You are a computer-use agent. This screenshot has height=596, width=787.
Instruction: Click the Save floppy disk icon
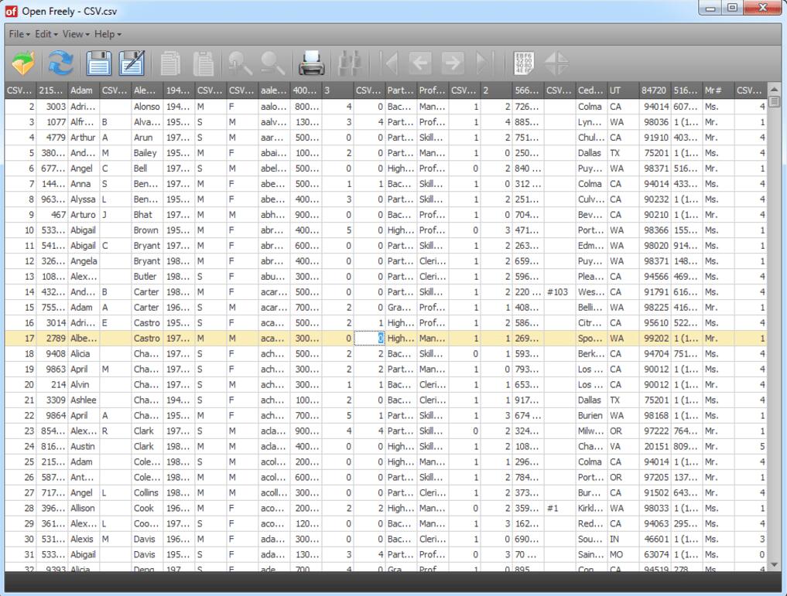[x=98, y=63]
